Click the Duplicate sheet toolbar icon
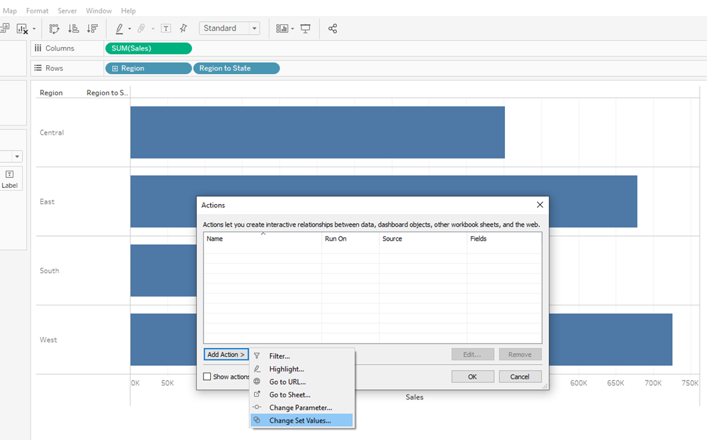The image size is (707, 440). coord(5,29)
